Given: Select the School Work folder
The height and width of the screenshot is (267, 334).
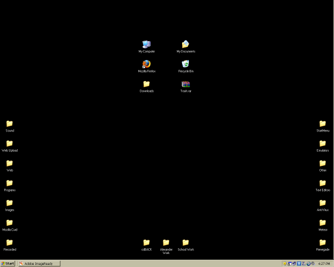Looking at the screenshot, I should (x=185, y=243).
